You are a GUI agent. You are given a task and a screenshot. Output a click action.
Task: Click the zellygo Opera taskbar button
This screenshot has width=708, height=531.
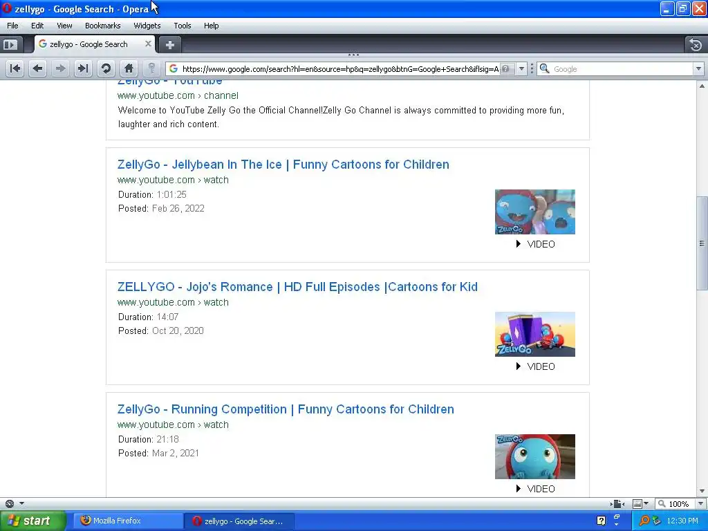pos(239,521)
